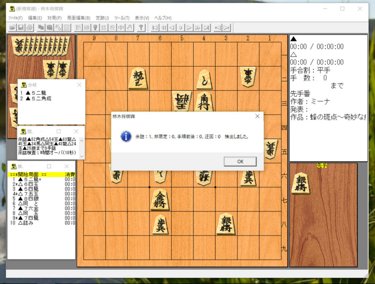Click the lightbulb hint toolbar icon

[x=95, y=27]
